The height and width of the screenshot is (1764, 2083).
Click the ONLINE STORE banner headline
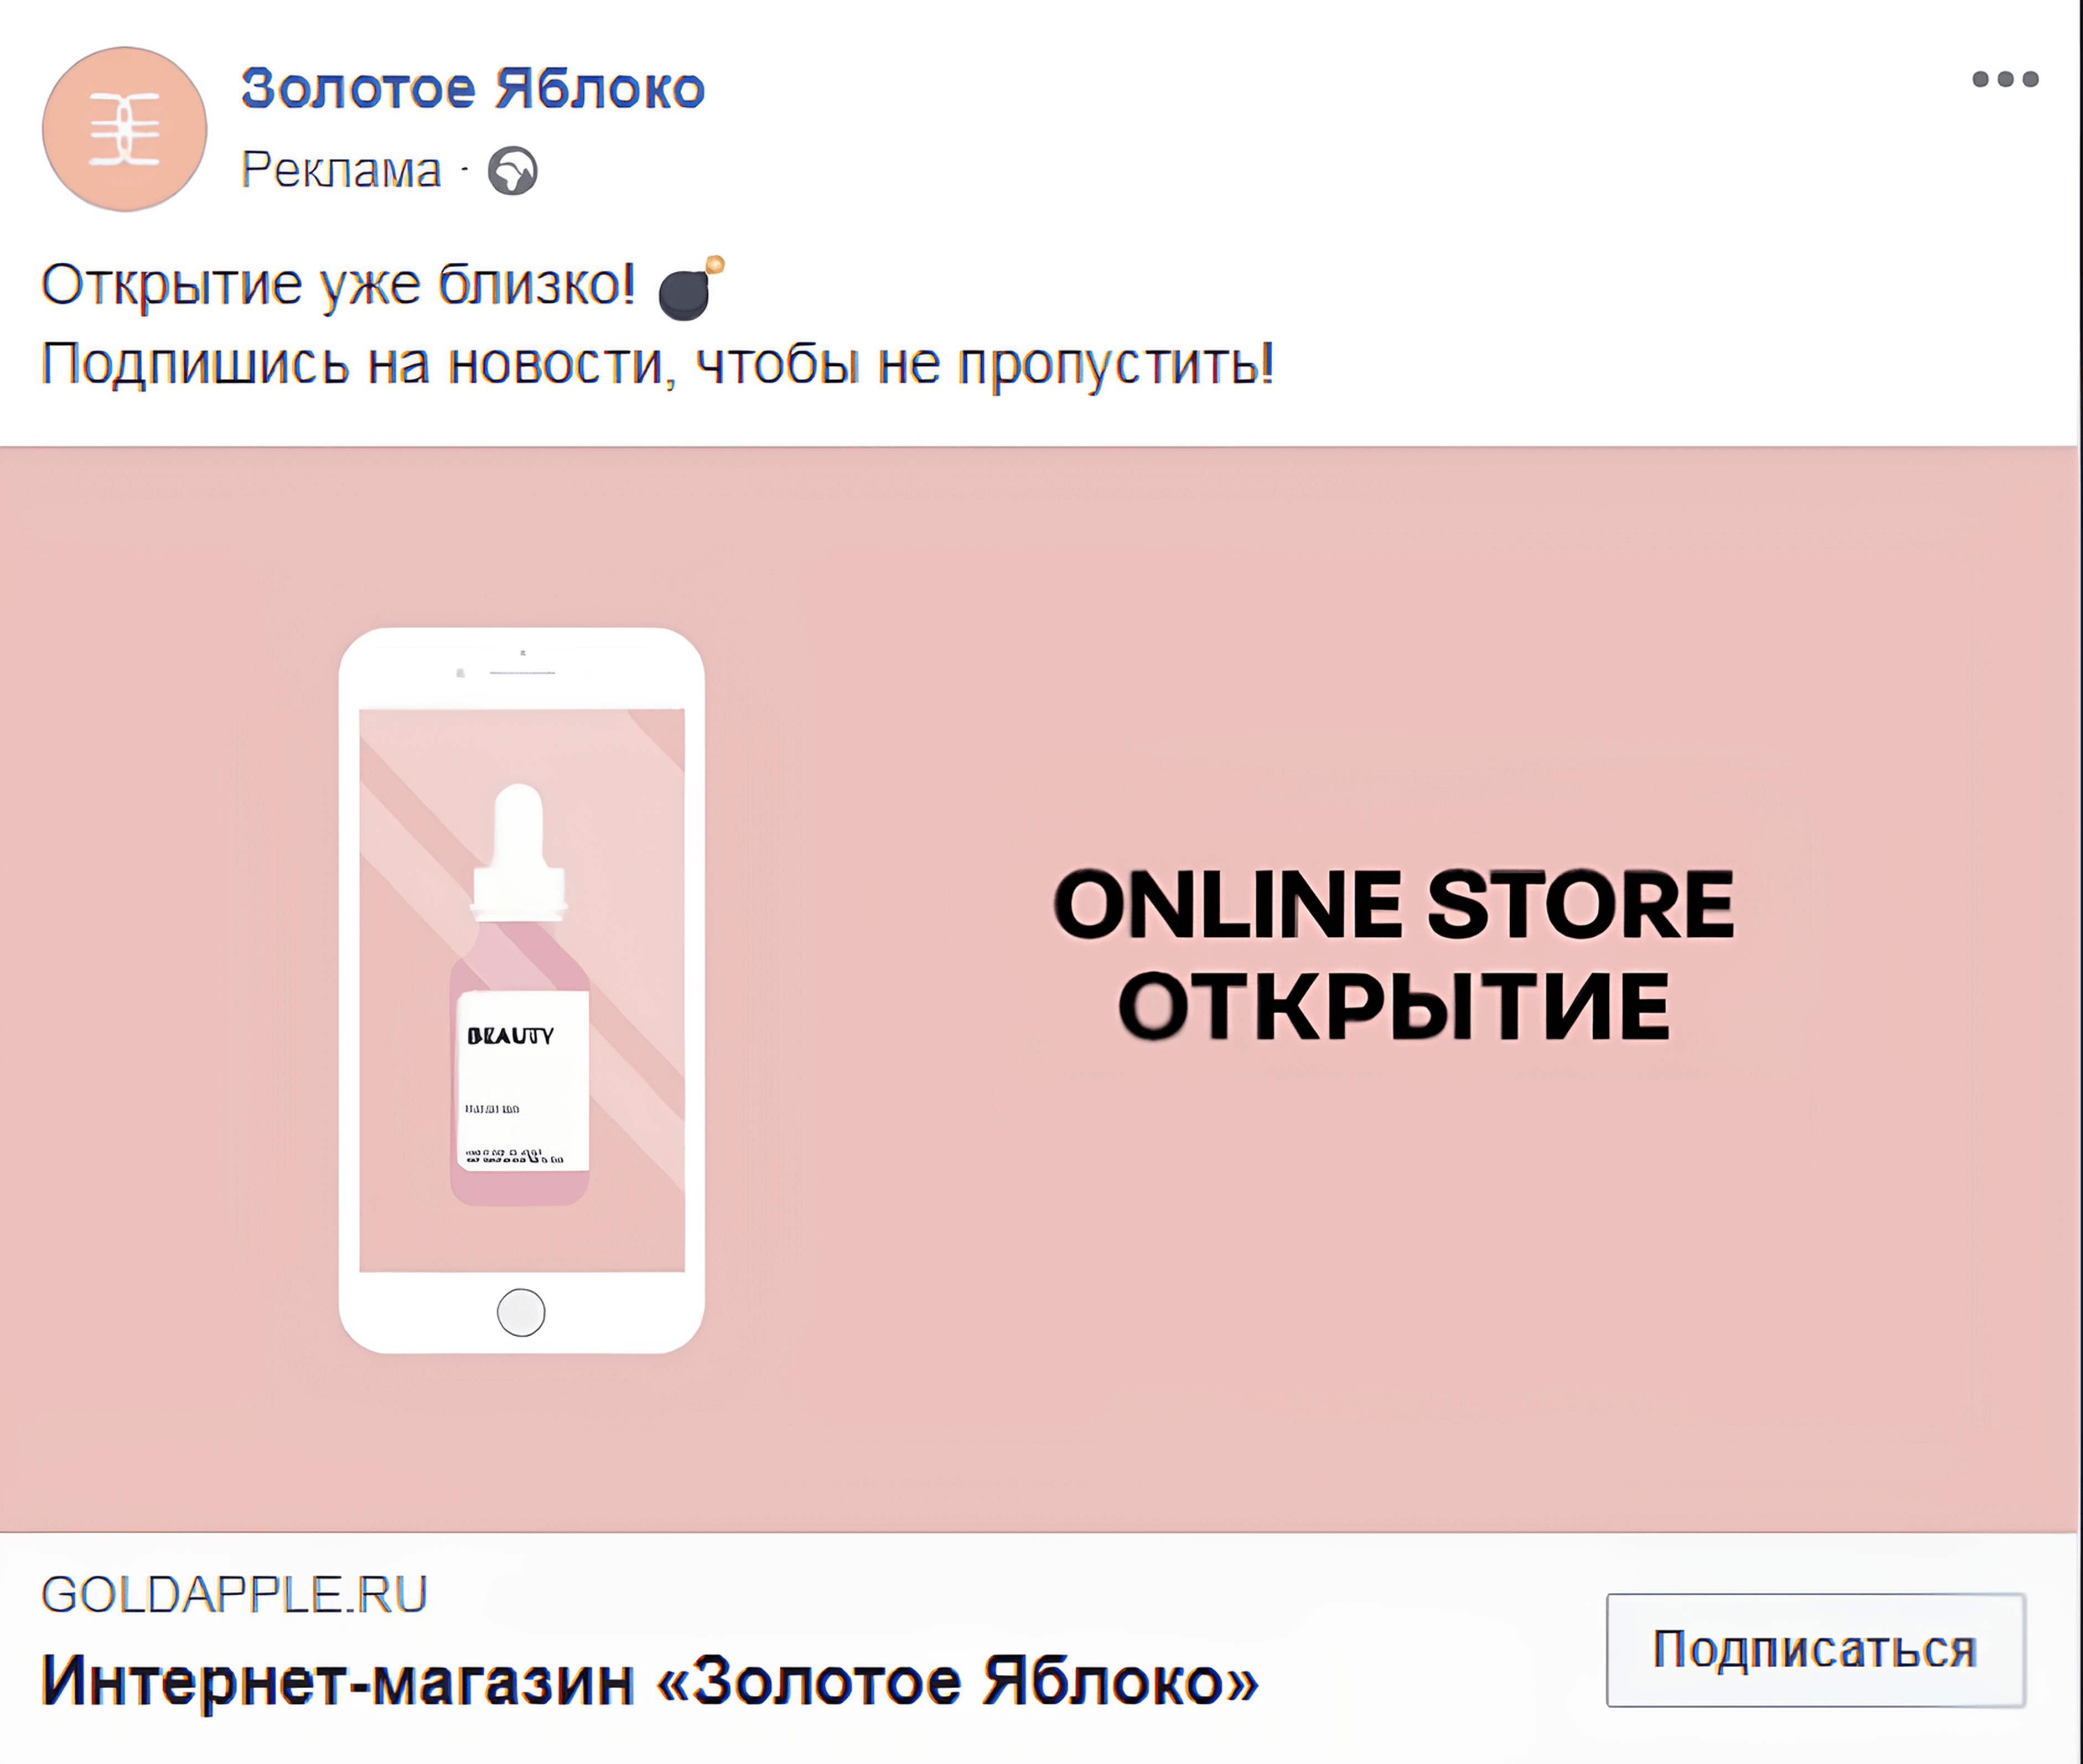1393,904
